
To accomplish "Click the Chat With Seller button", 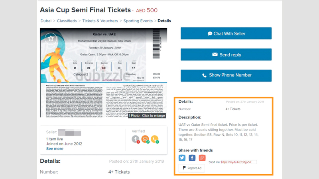I will point(226,34).
